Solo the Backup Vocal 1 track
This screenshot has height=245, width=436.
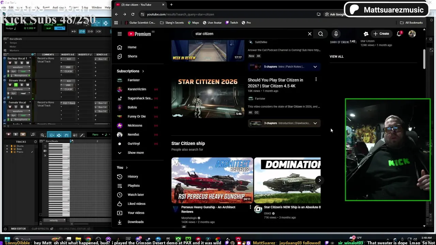(x=22, y=63)
